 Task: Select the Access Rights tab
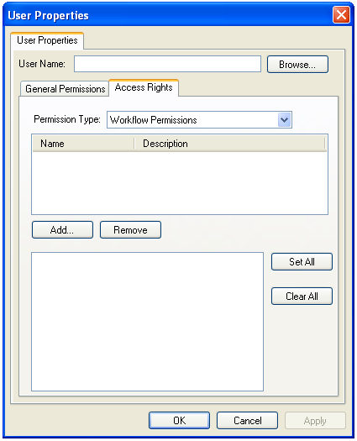click(x=144, y=87)
